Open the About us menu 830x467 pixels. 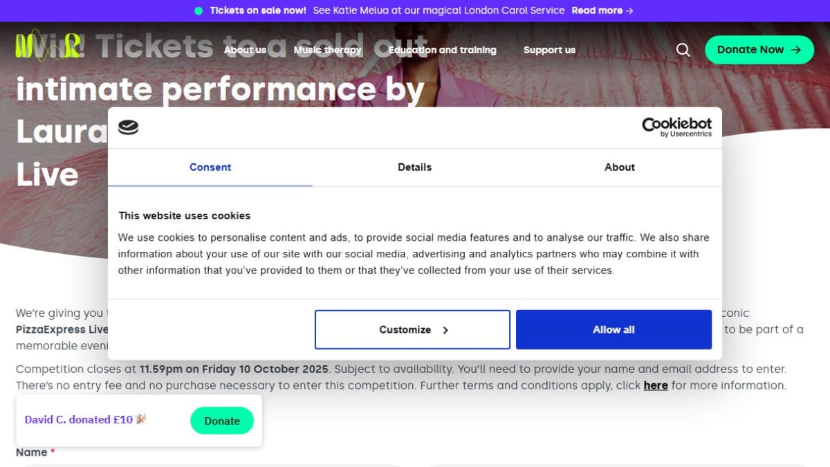[x=245, y=50]
